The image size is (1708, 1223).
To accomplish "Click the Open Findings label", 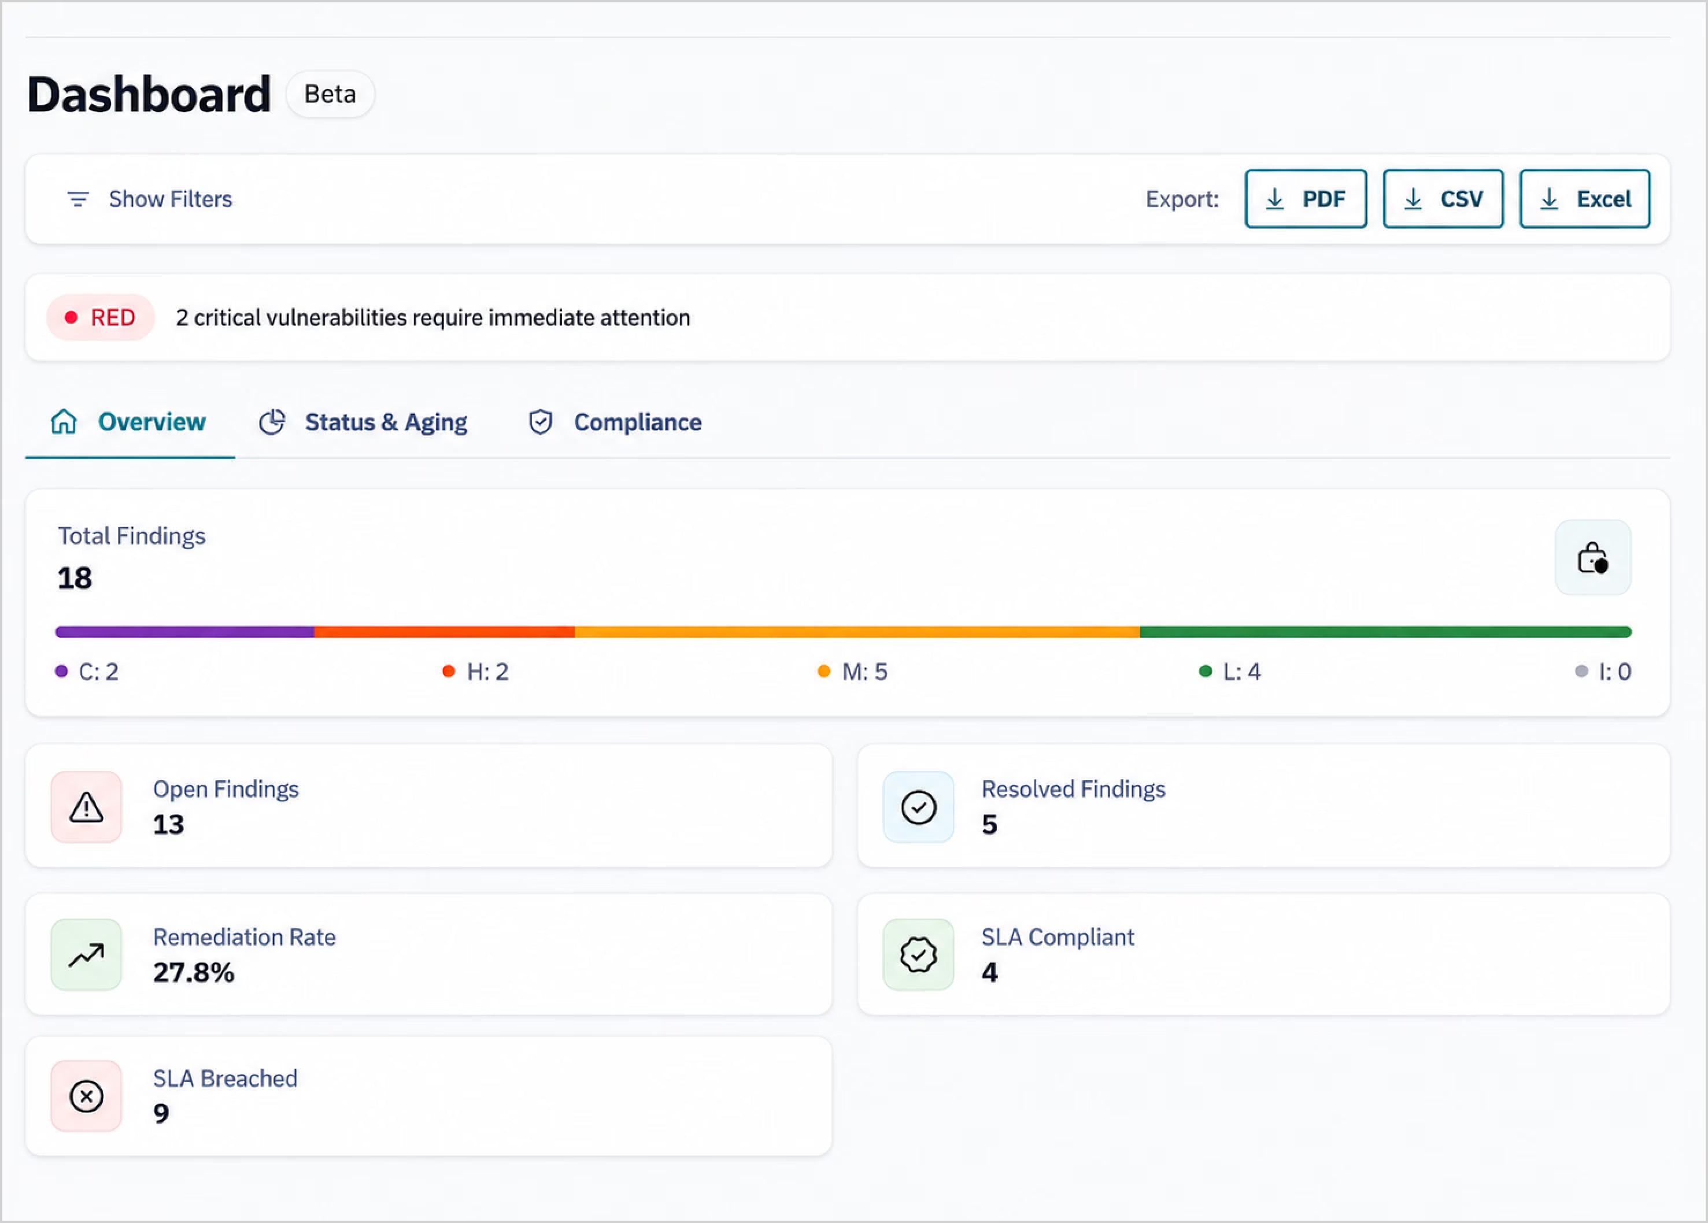I will click(226, 789).
